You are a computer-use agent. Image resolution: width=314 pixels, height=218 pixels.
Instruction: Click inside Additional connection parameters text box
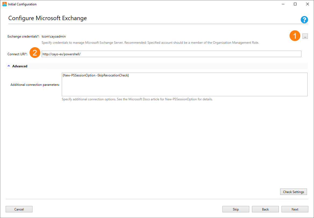click(185, 84)
